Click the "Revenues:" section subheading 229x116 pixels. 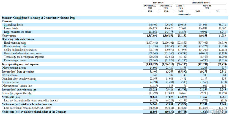8,21
